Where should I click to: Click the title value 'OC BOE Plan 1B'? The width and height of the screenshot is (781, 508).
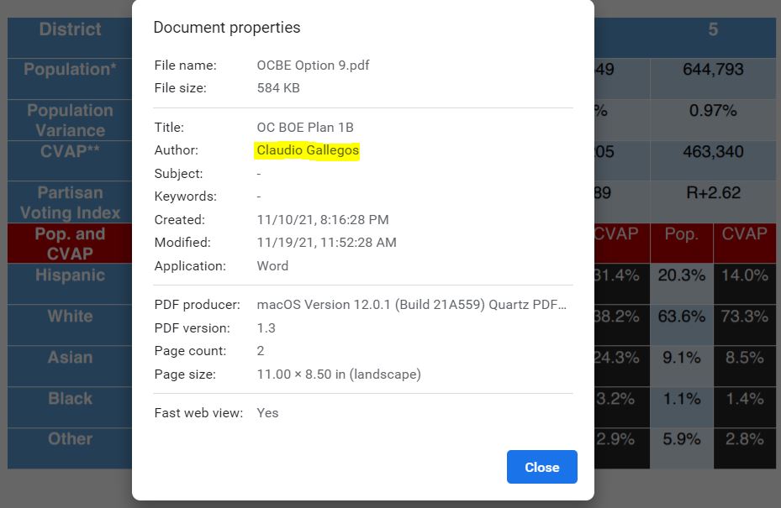point(305,128)
